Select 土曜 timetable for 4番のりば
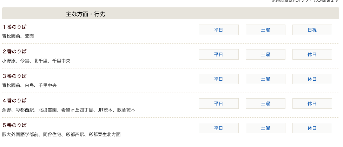The image size is (343, 147). coord(265,103)
